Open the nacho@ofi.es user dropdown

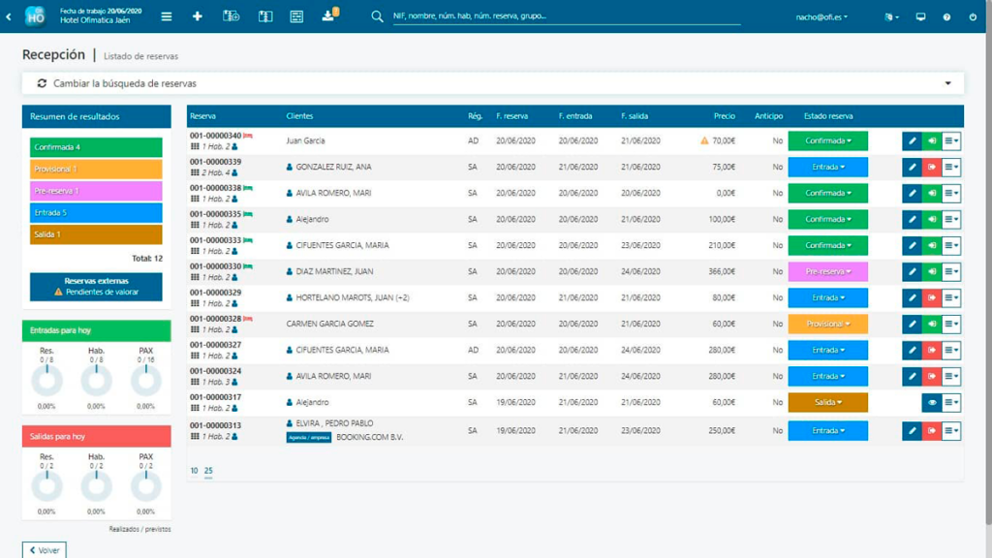click(x=821, y=16)
